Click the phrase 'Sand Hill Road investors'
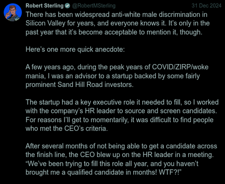Viewport: 225px width, 184px height. tap(95, 84)
